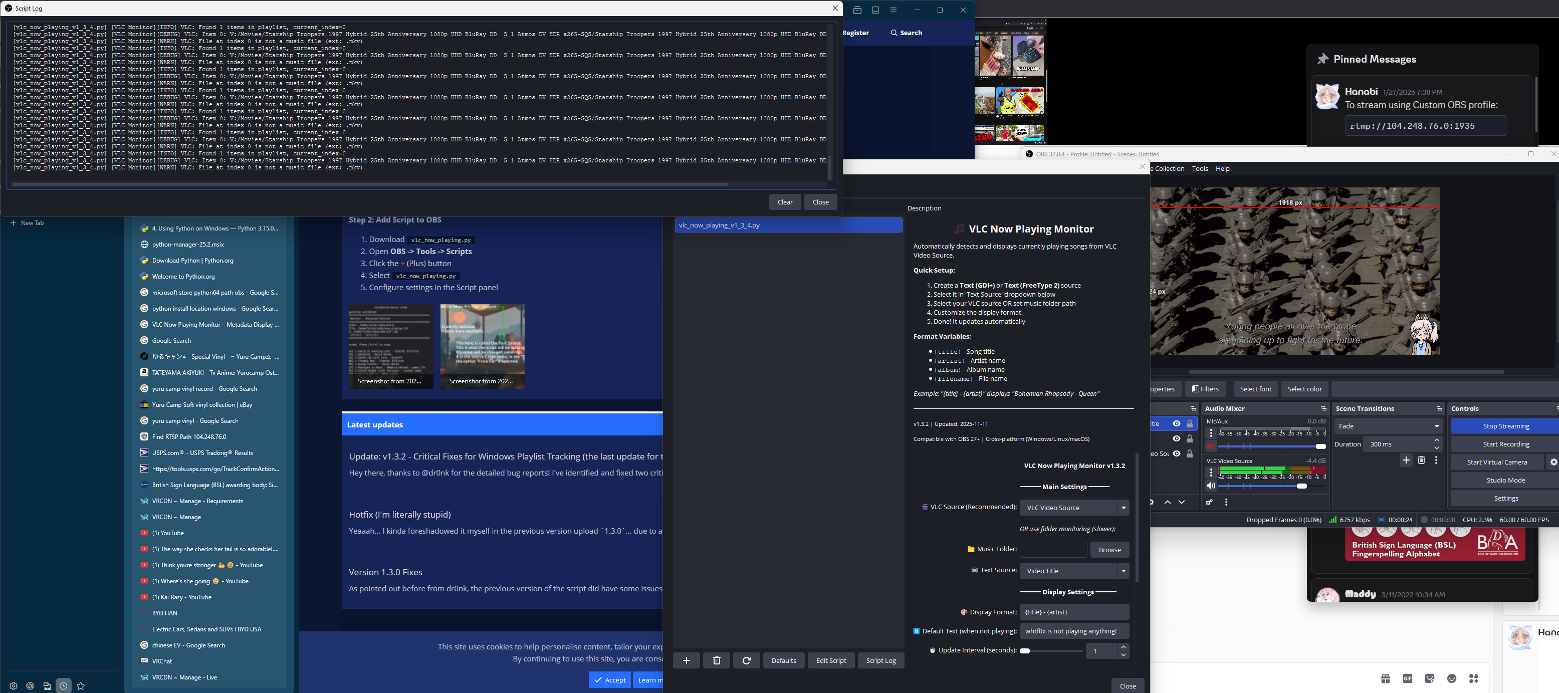The image size is (1559, 693).
Task: Open the Tools menu in OBS
Action: click(x=1200, y=169)
